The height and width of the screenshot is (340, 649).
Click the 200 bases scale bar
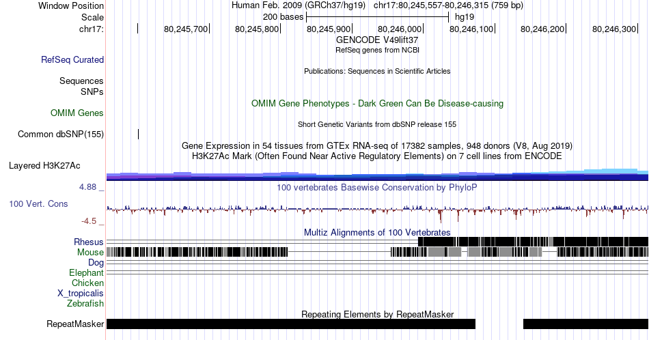[378, 17]
